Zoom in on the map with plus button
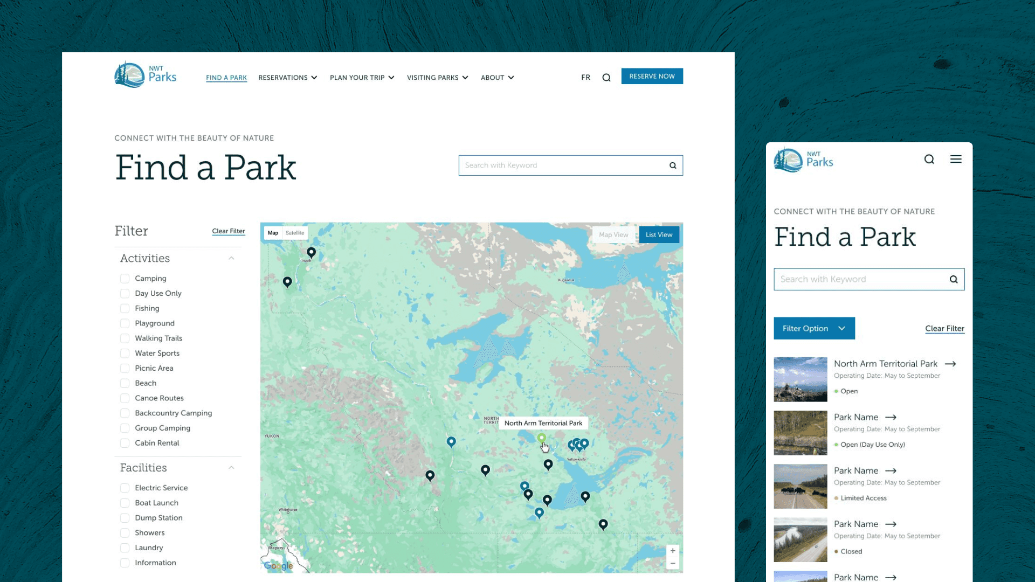 [x=673, y=551]
